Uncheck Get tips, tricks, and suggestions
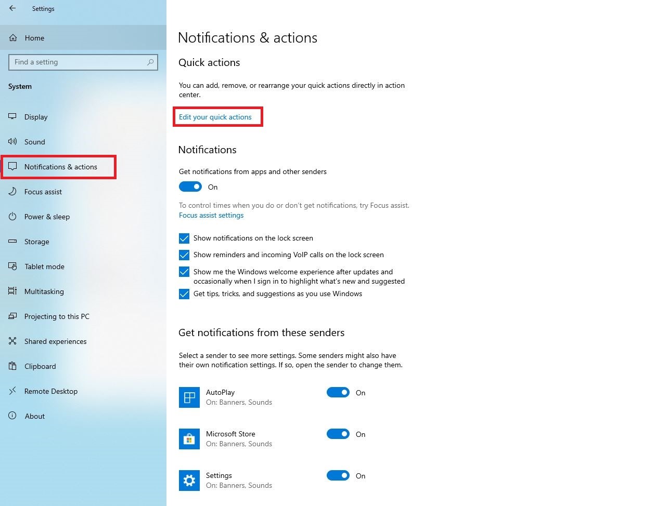 184,294
